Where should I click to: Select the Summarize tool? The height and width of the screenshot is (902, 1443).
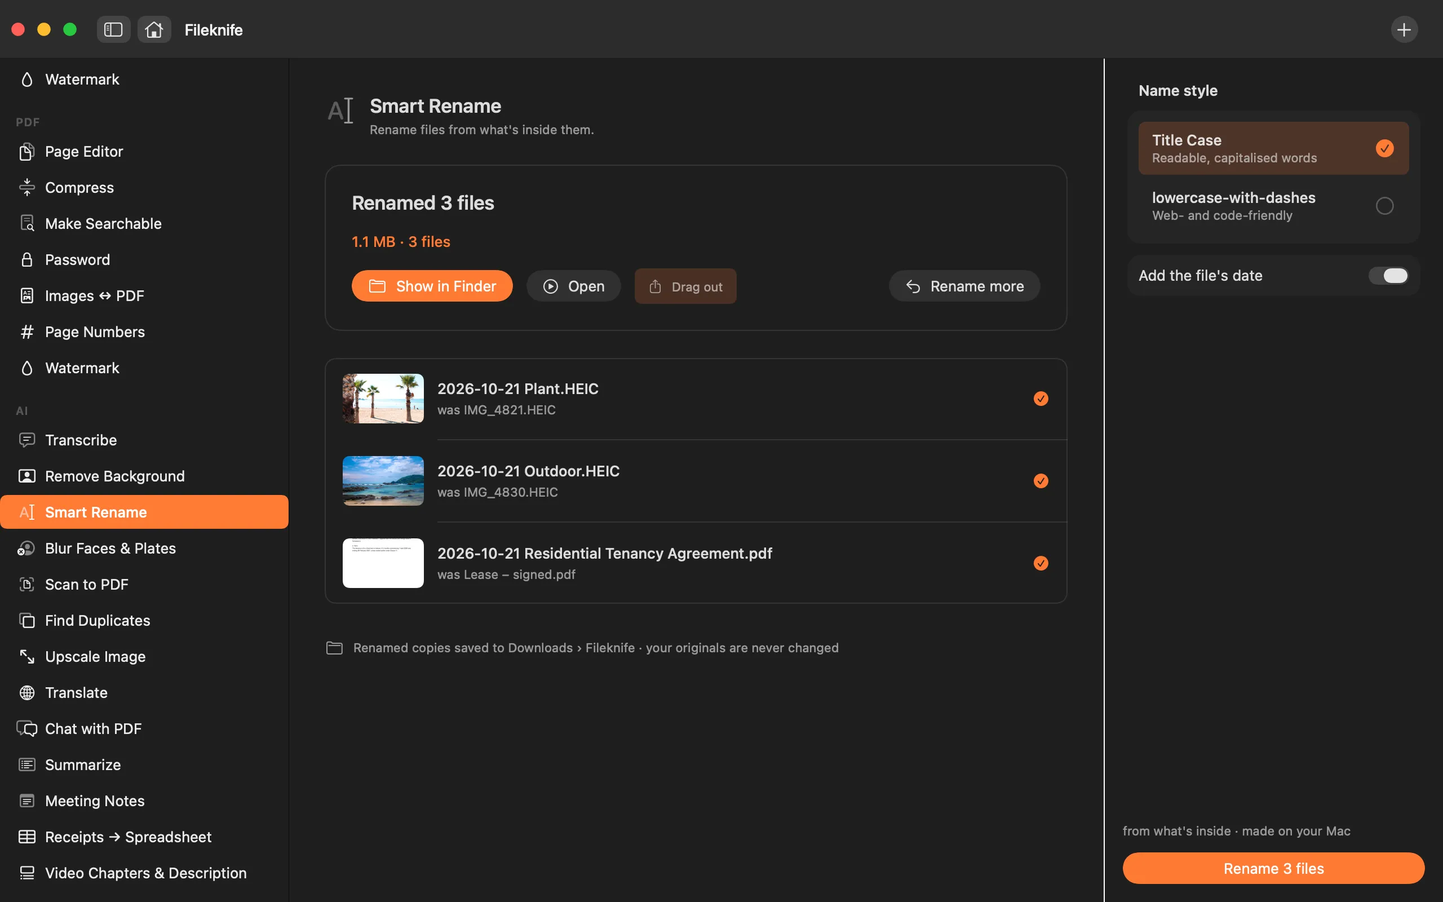(x=144, y=765)
